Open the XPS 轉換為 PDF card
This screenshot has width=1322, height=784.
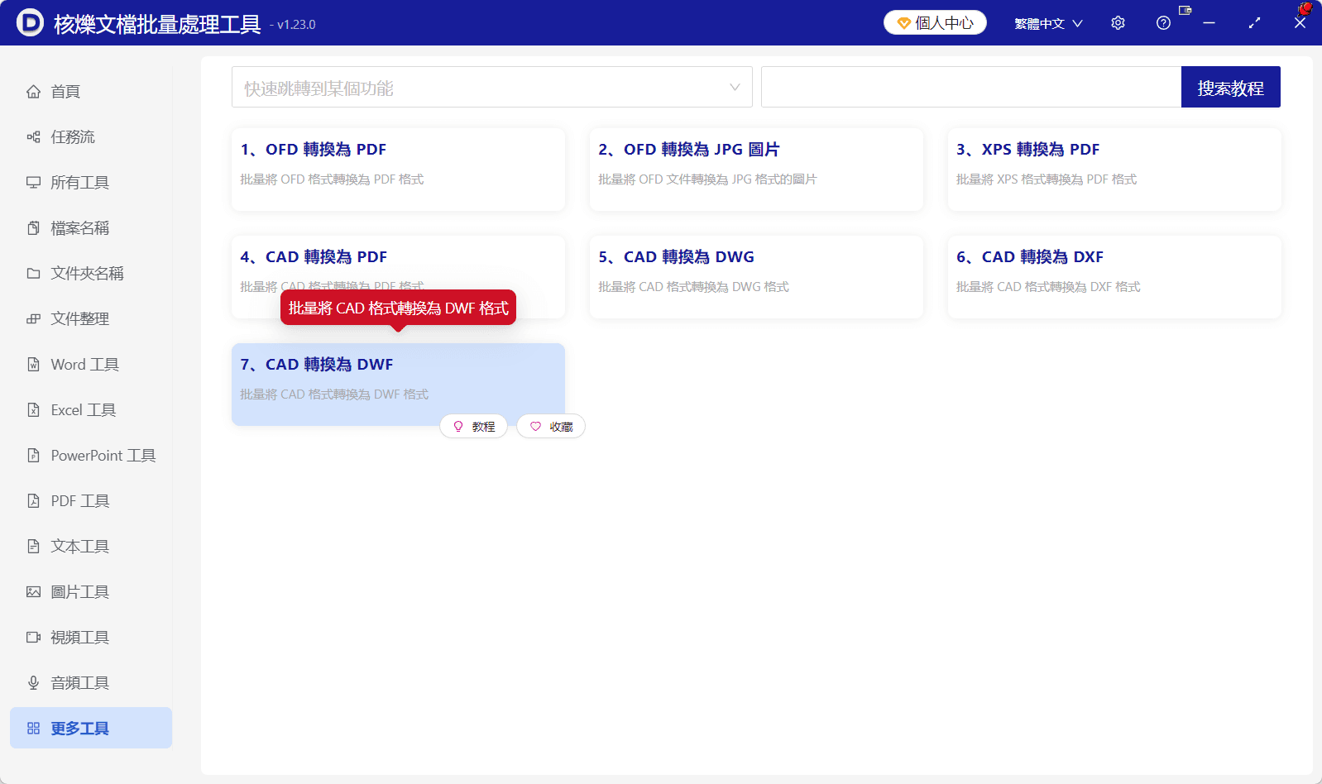(x=1114, y=170)
